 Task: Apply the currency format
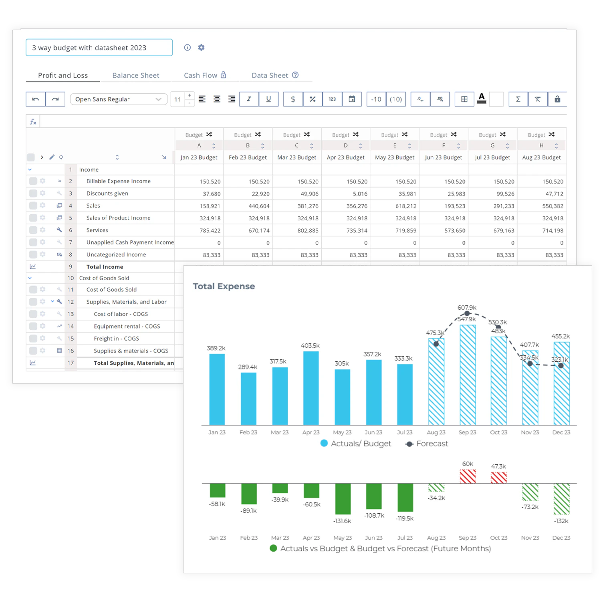pos(292,99)
